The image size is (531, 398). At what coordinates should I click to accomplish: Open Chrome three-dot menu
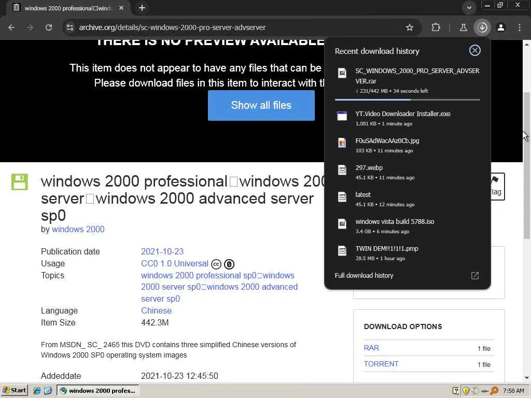click(520, 27)
